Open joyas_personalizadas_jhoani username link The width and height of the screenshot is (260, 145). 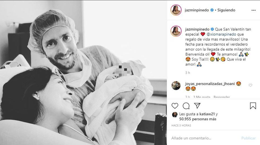[210, 84]
